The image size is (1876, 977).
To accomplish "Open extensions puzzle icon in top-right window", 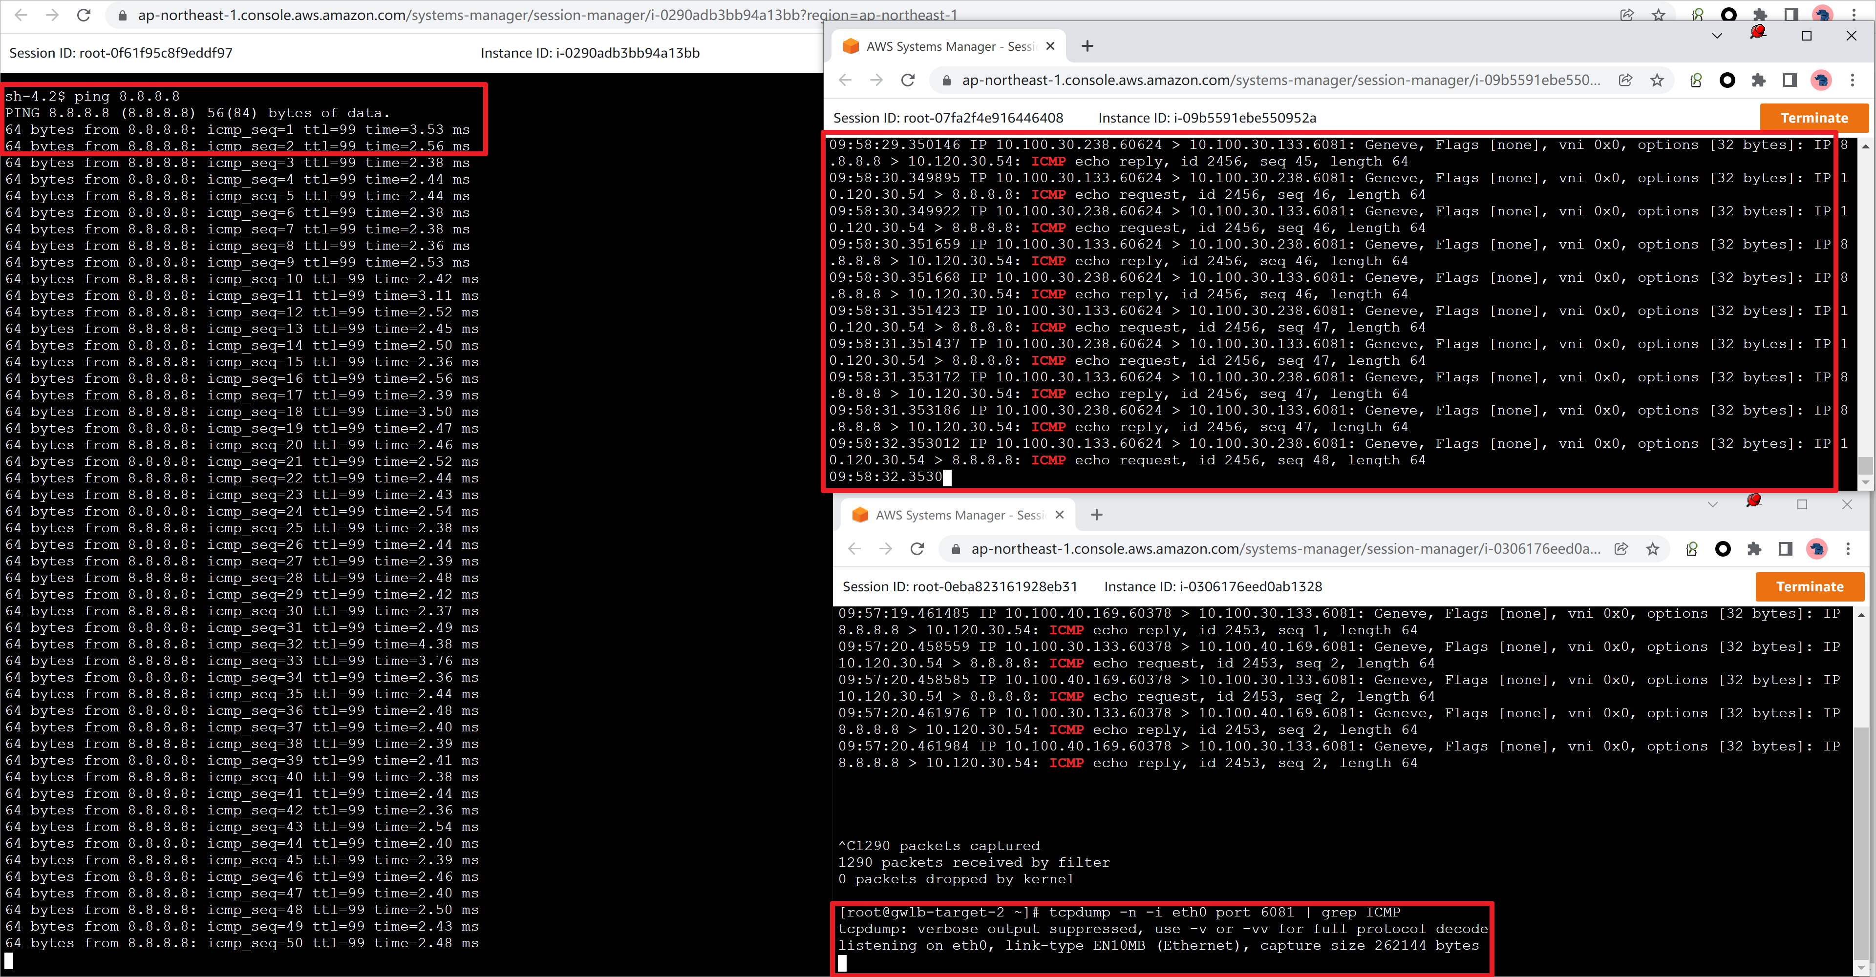I will click(x=1759, y=80).
